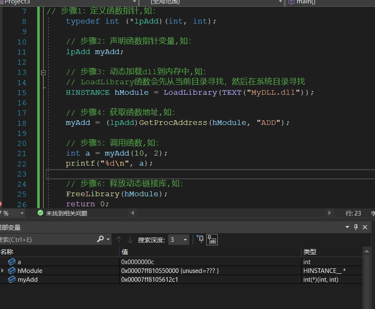Viewport: 375px width, 309px height.
Task: Click the next search result down arrow
Action: coord(130,239)
